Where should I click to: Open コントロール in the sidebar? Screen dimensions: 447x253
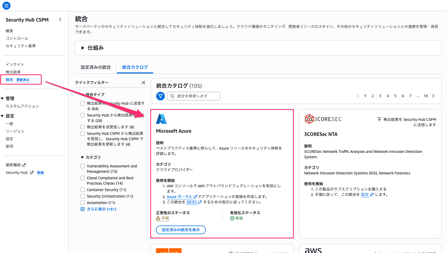[x=17, y=38]
